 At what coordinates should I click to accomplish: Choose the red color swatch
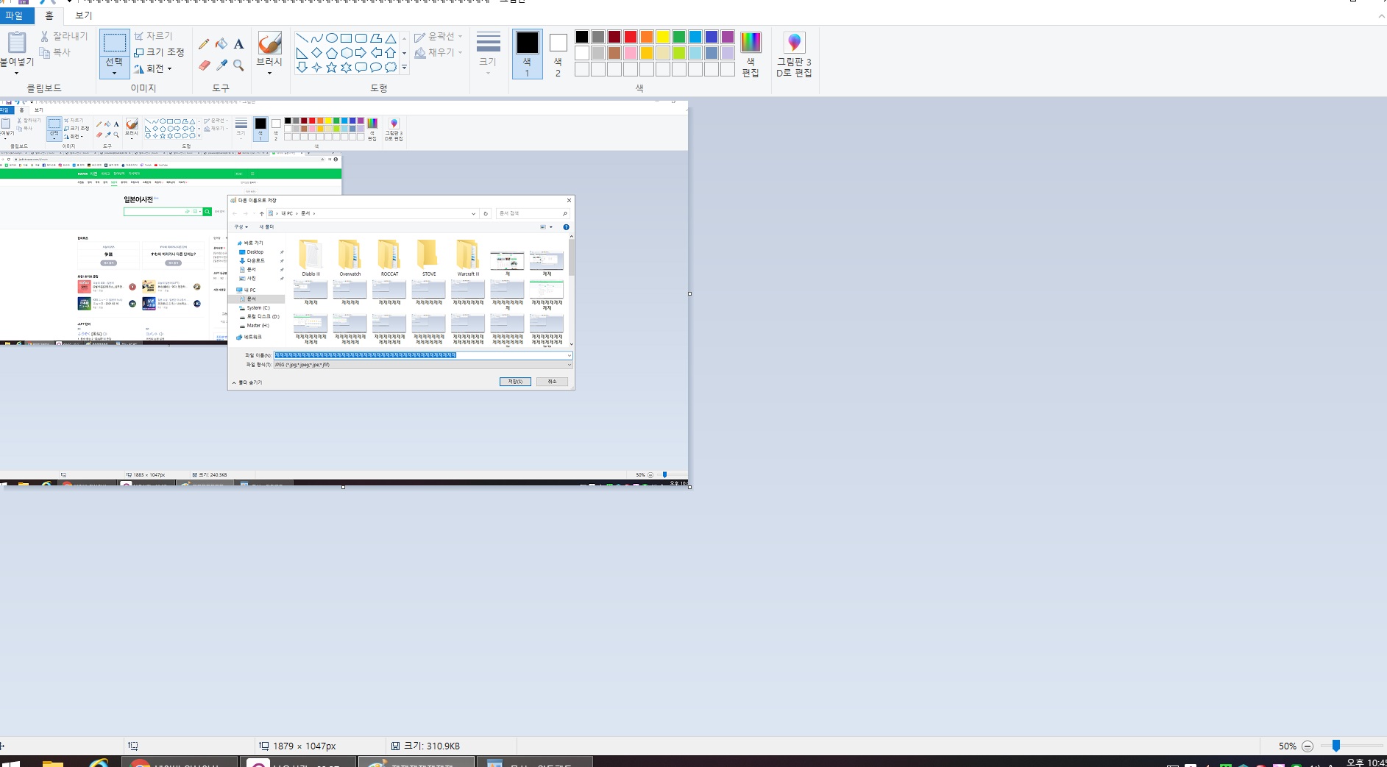(631, 37)
